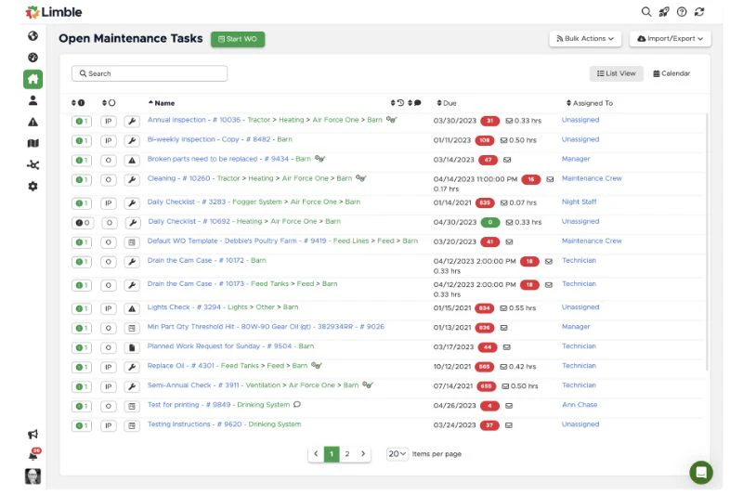Click template icon on Default WO Template row
Viewport: 743px width, 495px height.
coord(132,242)
